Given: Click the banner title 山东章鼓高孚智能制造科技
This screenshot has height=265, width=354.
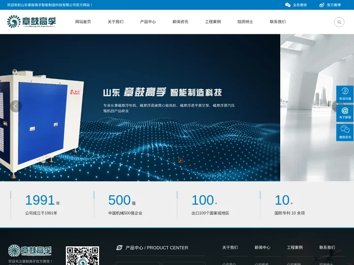Looking at the screenshot, I should click(162, 92).
